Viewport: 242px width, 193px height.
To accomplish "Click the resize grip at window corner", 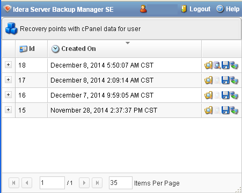I will 238,190.
